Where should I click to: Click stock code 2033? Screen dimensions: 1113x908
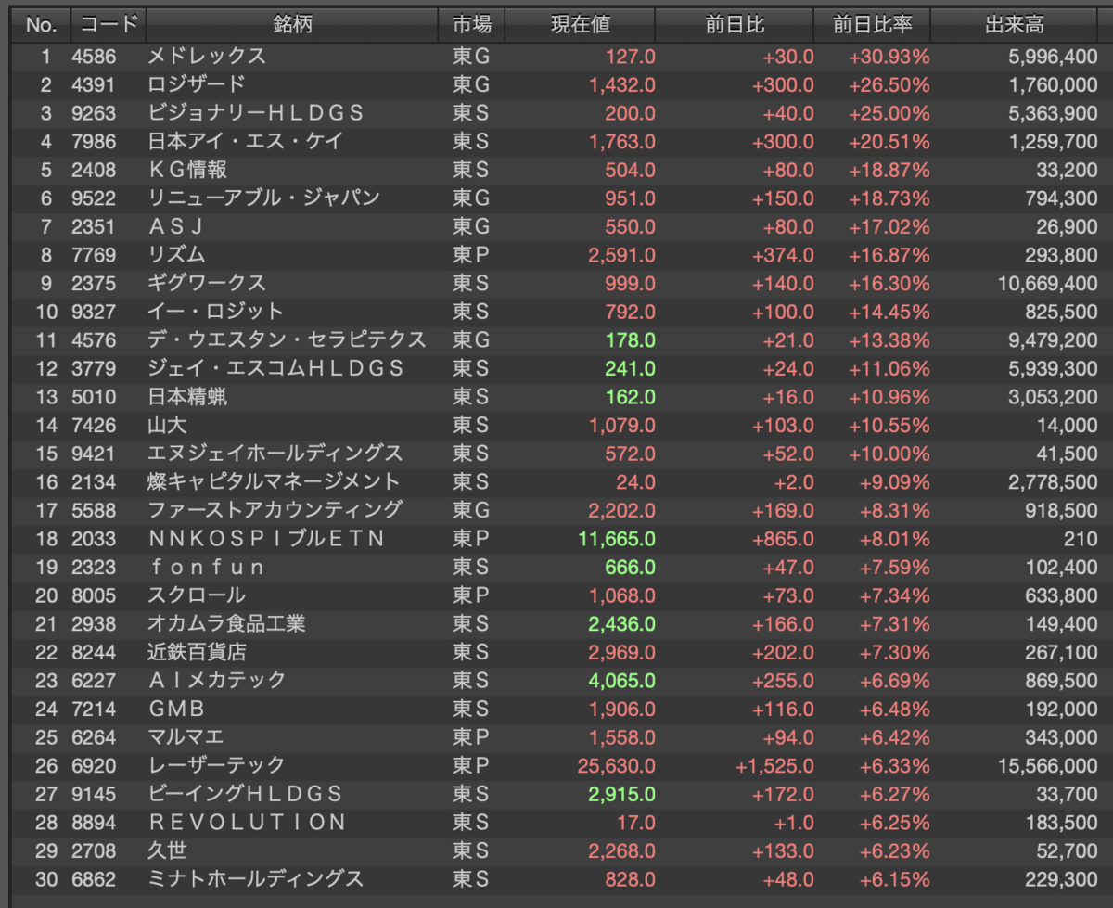[94, 539]
